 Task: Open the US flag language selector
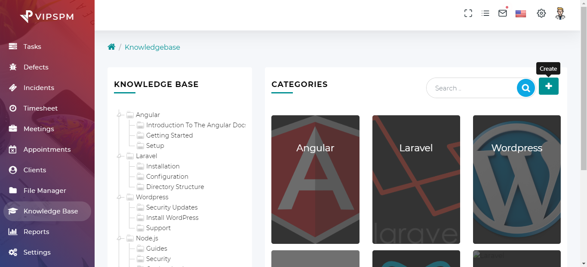click(x=521, y=13)
